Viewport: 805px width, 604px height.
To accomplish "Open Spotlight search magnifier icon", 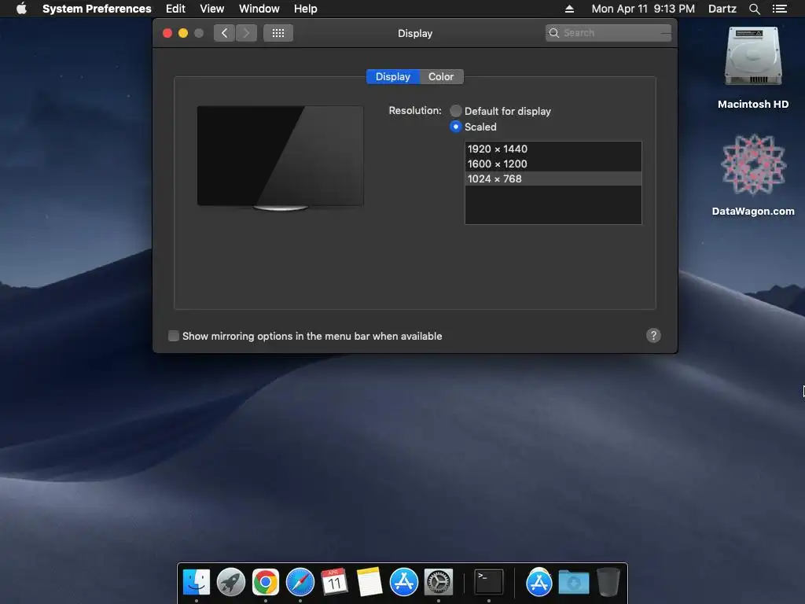I will pos(754,9).
